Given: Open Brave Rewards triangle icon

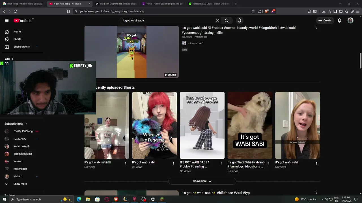Looking at the screenshot, I should pyautogui.click(x=273, y=11).
